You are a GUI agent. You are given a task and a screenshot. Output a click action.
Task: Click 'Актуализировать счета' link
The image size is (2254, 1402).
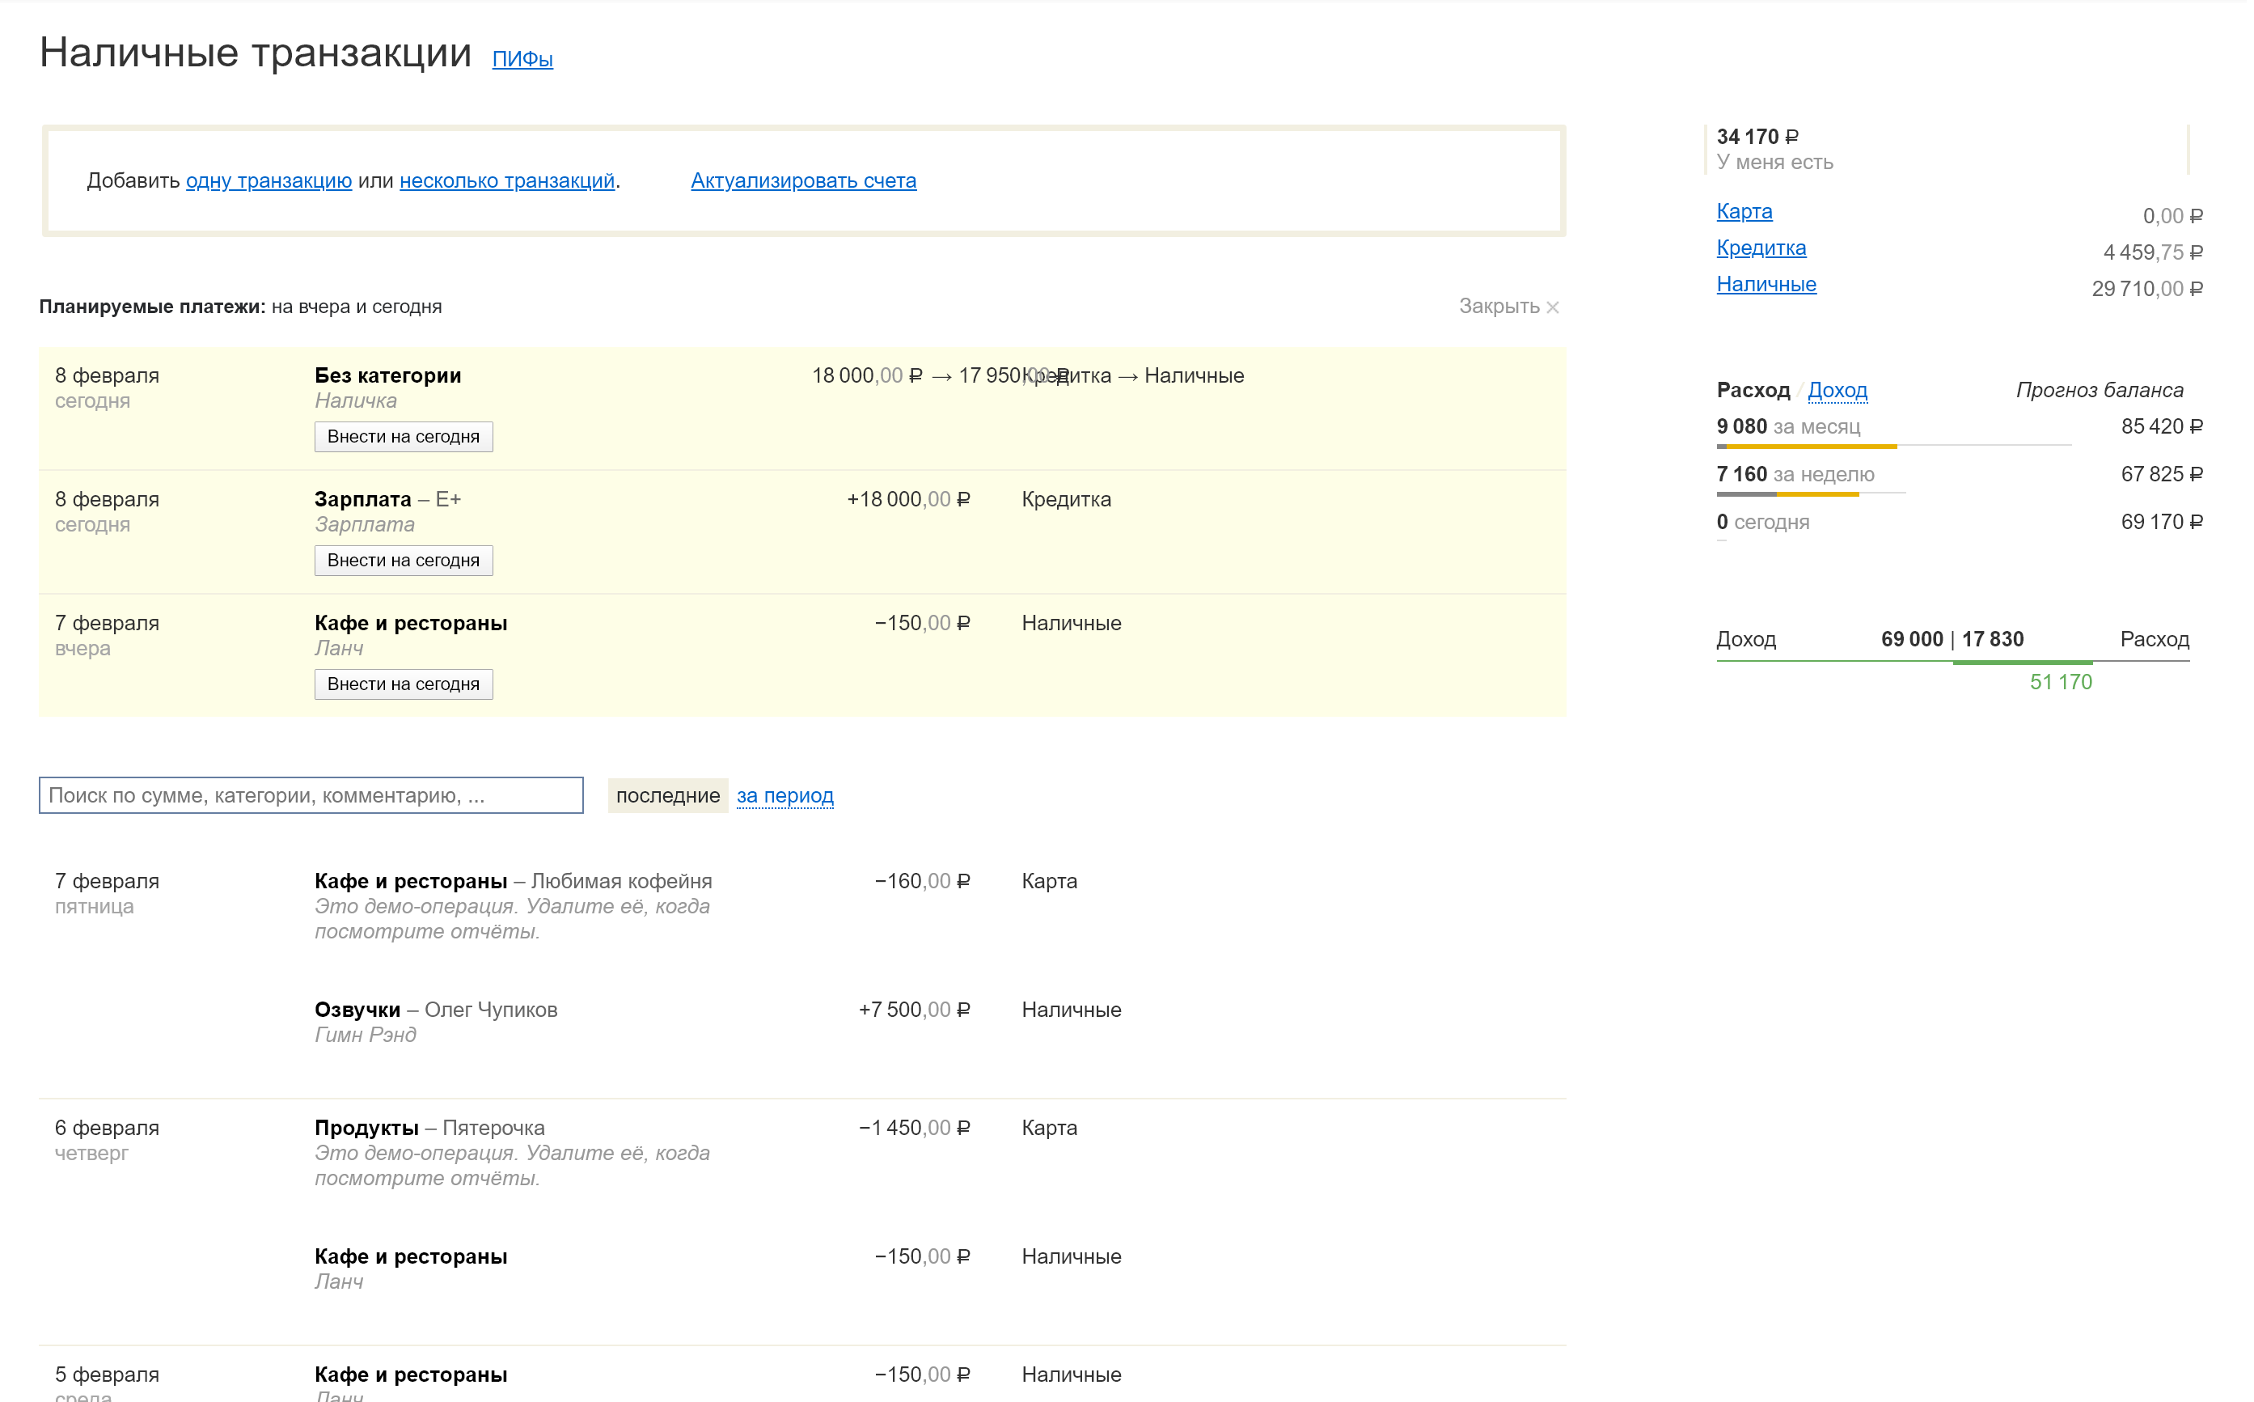802,181
